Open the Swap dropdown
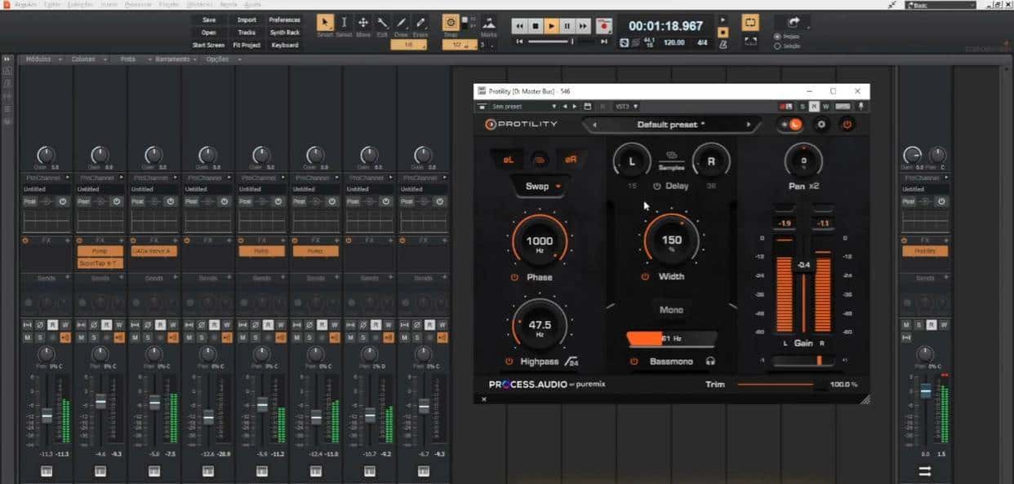The height and width of the screenshot is (484, 1014). (x=541, y=186)
